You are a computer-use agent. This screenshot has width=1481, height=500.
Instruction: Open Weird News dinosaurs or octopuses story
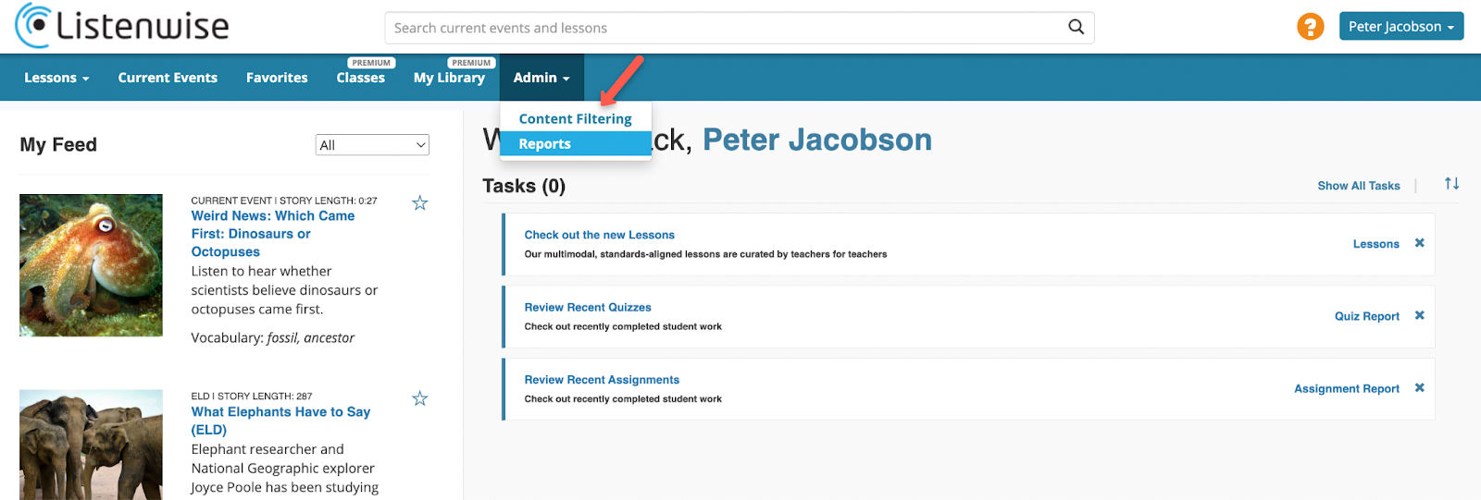point(273,234)
